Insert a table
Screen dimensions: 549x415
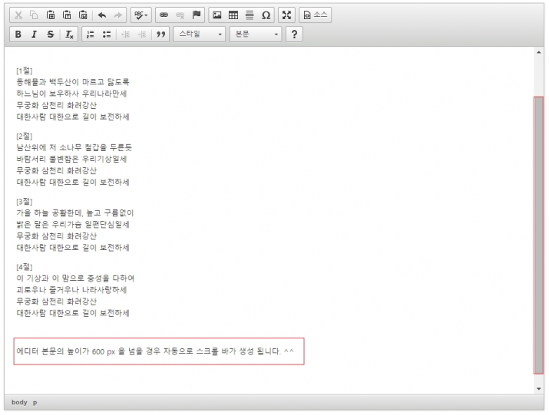[233, 15]
